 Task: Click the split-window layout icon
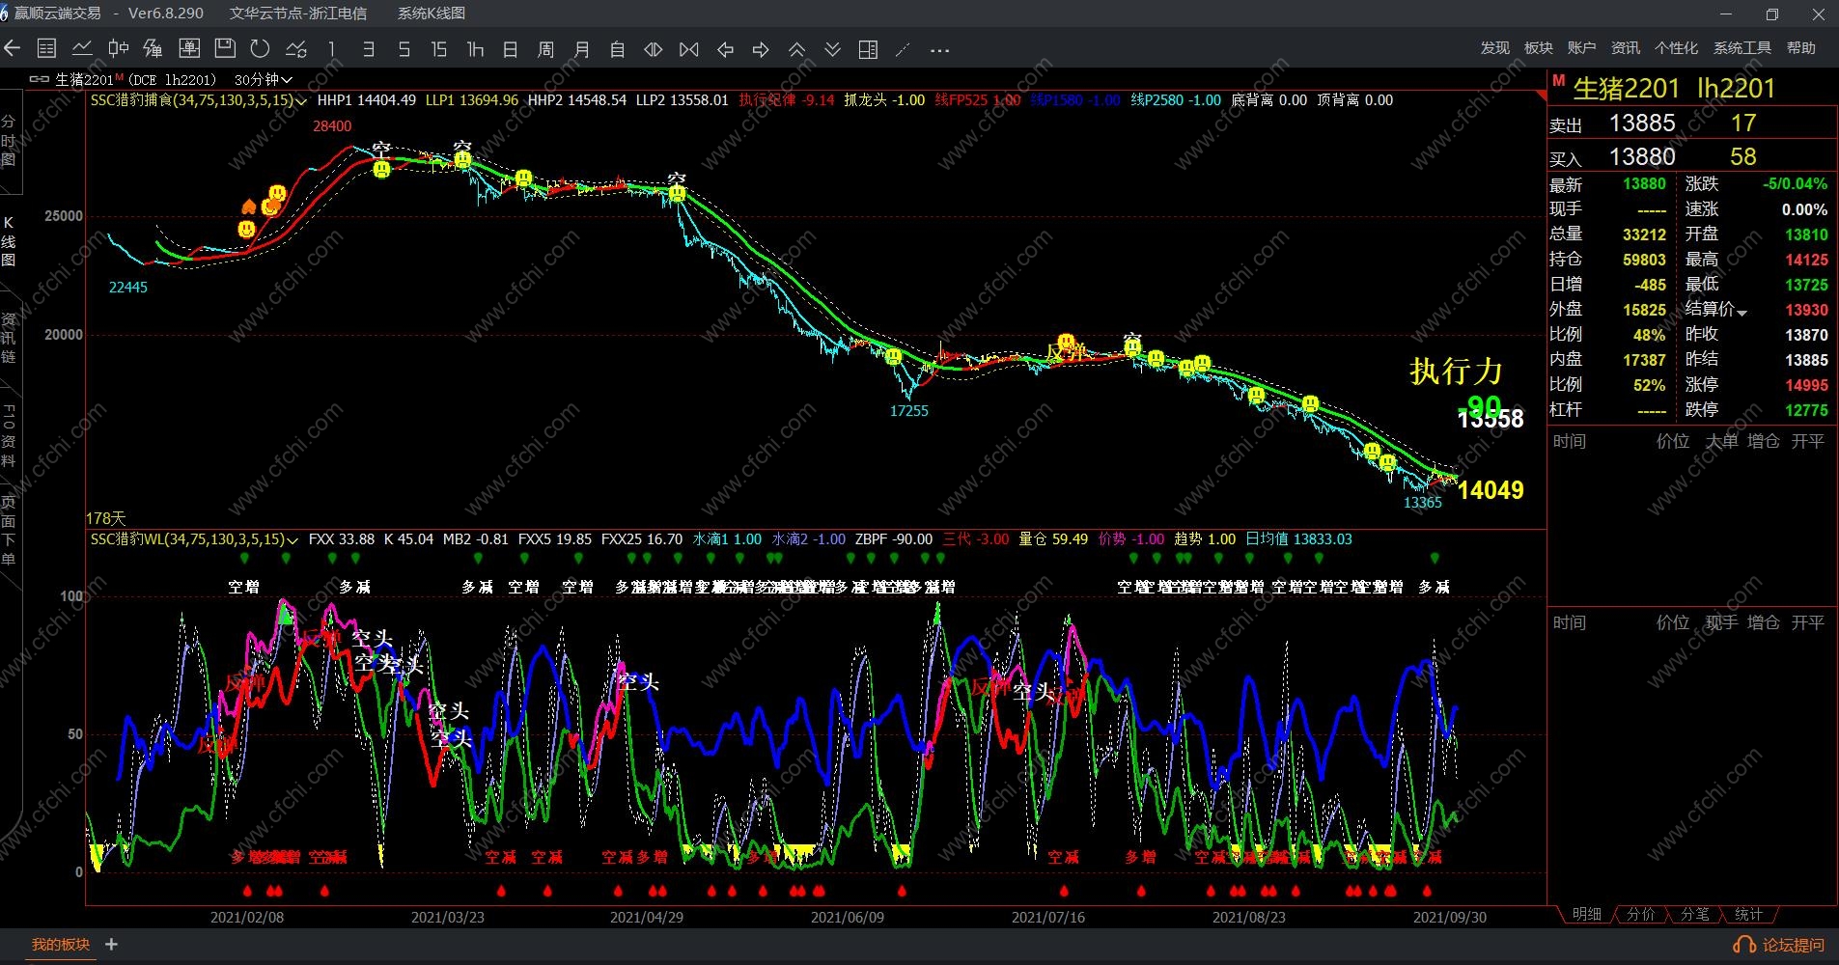868,49
